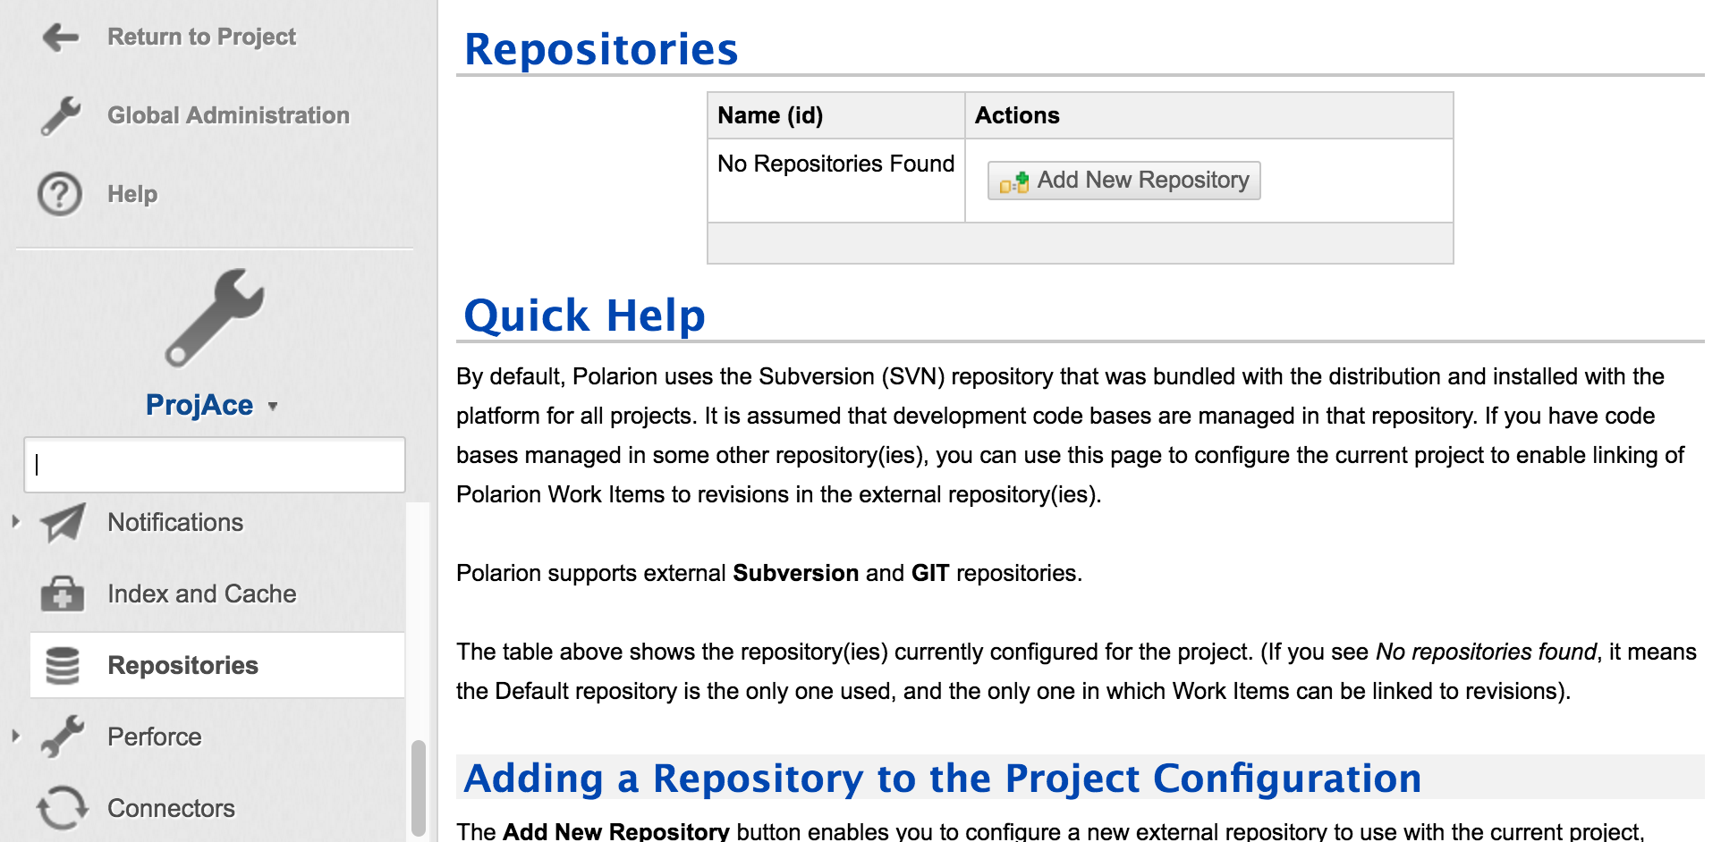This screenshot has height=842, width=1721.
Task: Click the Perforce wrench icon
Action: pos(63,737)
